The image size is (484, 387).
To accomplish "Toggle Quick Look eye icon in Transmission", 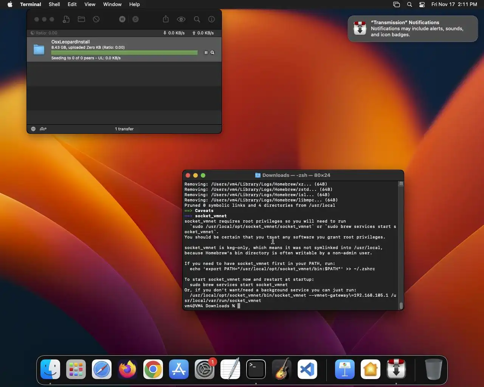I will tap(181, 19).
